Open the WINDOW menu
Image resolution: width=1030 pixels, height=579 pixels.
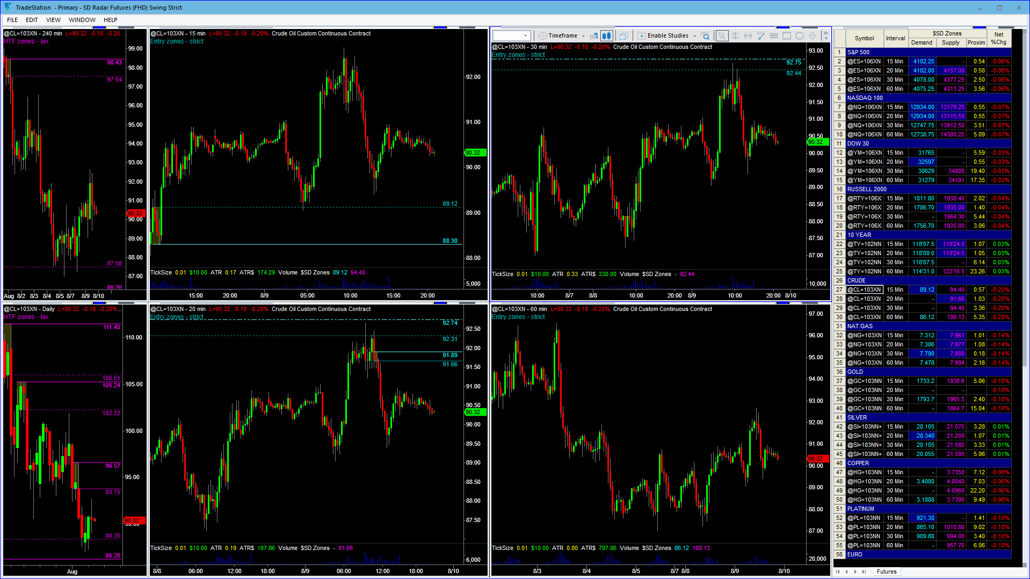point(82,20)
